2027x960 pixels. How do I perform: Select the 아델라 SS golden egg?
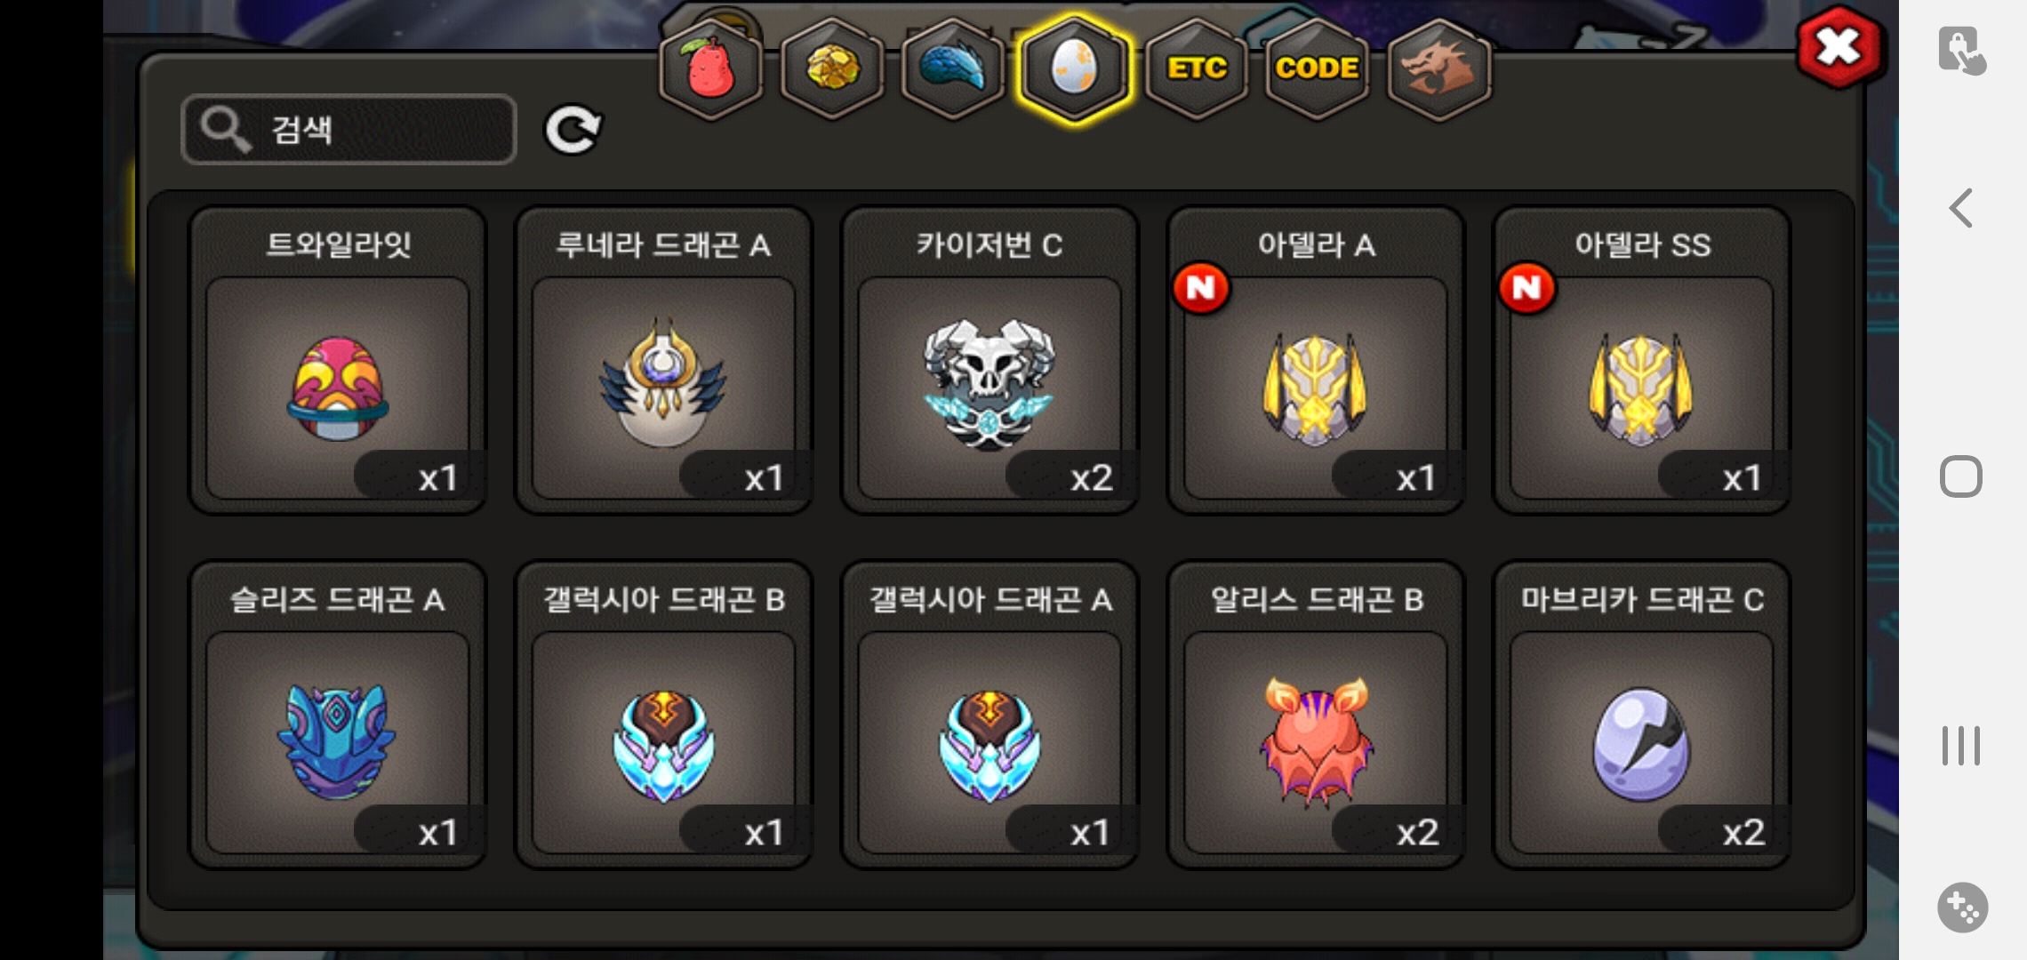1641,360
